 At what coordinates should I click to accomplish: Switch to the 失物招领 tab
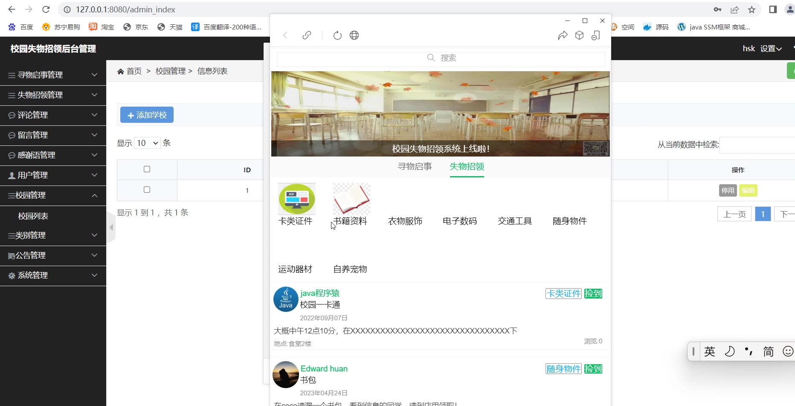tap(467, 166)
